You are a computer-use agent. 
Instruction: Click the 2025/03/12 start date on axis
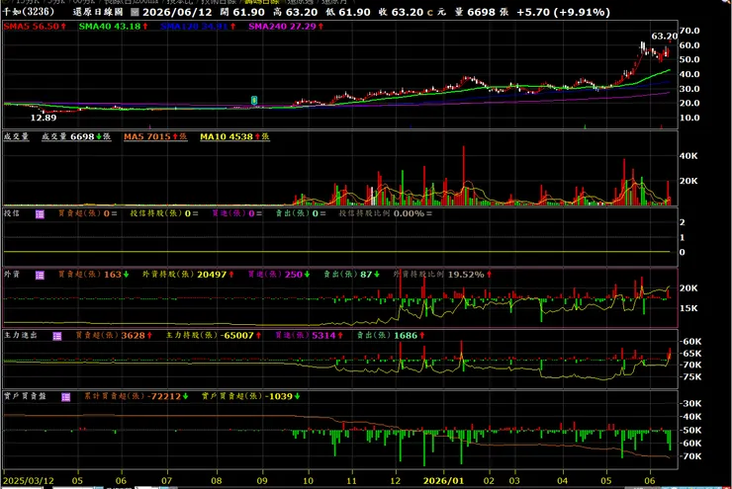tap(29, 481)
